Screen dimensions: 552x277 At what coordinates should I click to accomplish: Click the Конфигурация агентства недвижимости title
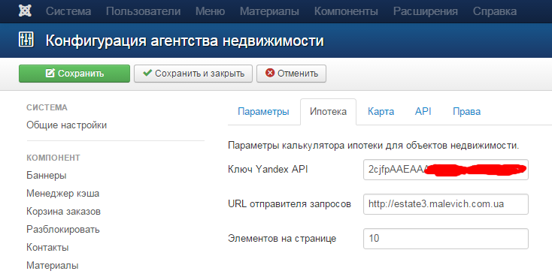pos(184,41)
